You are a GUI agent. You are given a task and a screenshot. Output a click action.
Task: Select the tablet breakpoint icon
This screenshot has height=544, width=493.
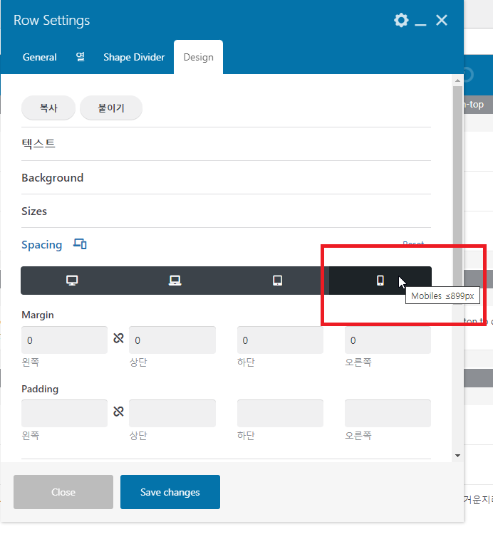tap(277, 281)
